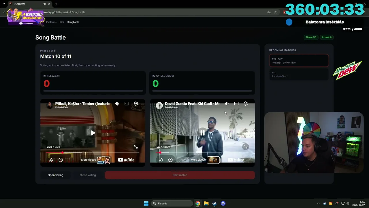This screenshot has width=369, height=208.
Task: Select the DGSHOWX browser tab
Action: pos(29,4)
